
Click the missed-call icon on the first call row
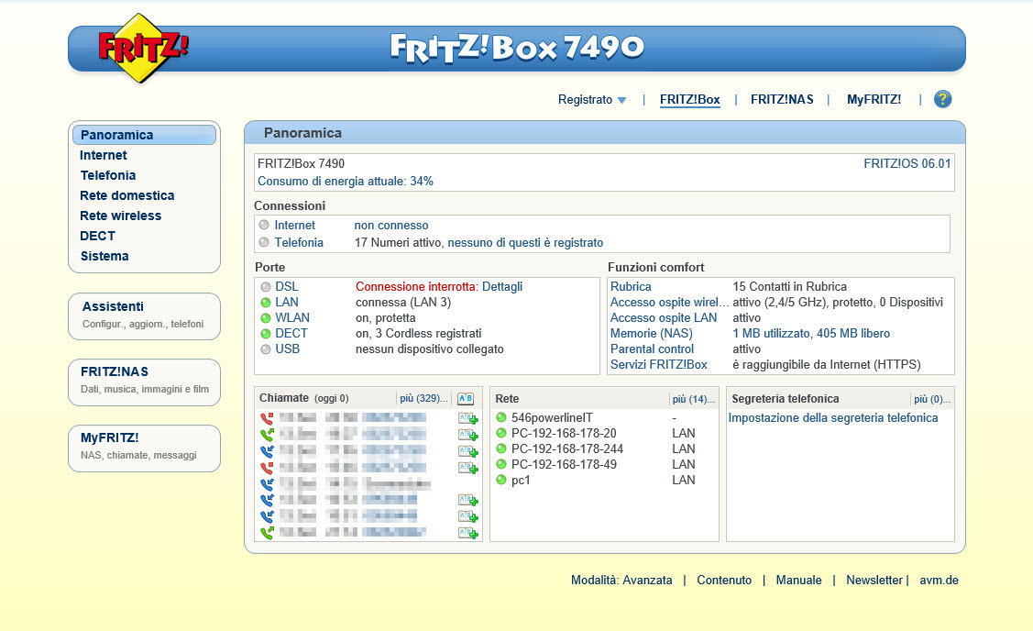pyautogui.click(x=267, y=419)
